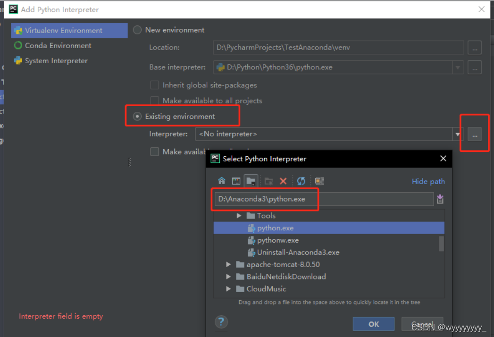Click the Location path field

tap(338, 47)
